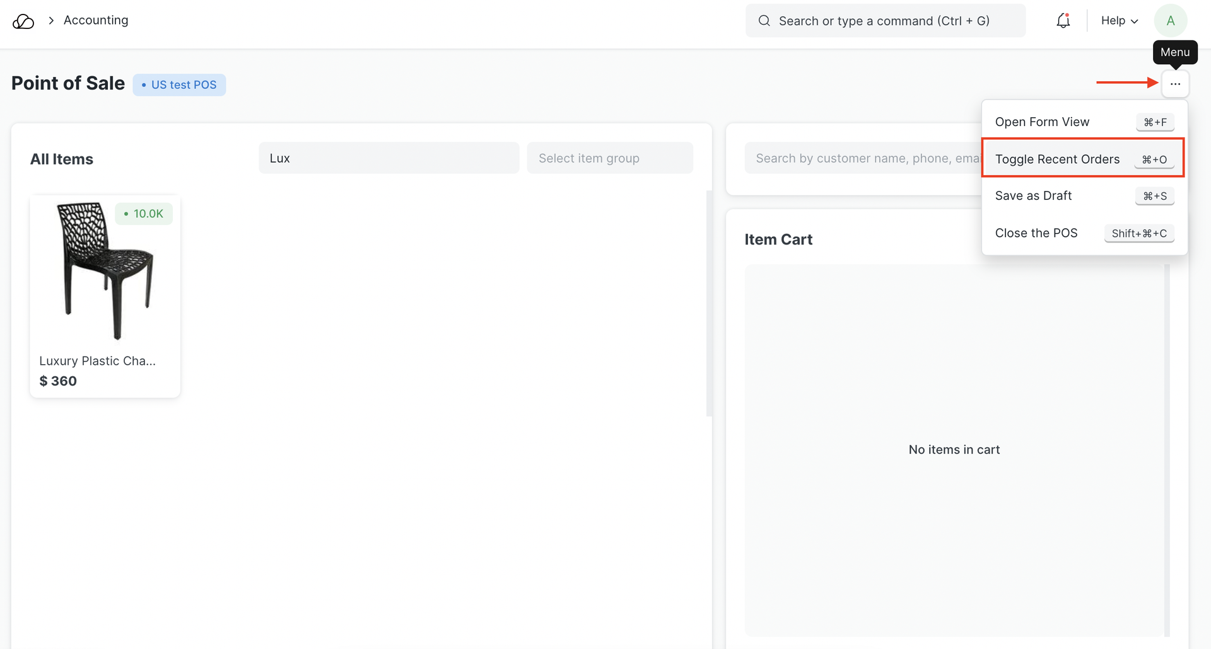The height and width of the screenshot is (649, 1211).
Task: Click the breadcrumb chevron before Accounting
Action: click(51, 21)
